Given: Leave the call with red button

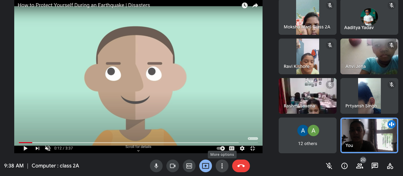Looking at the screenshot, I should tap(241, 166).
